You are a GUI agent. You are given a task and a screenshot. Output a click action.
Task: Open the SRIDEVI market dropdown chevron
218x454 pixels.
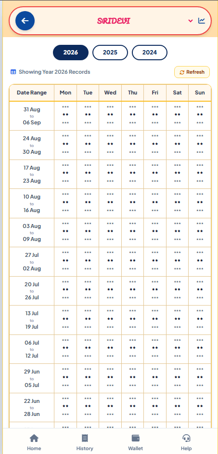tap(190, 21)
